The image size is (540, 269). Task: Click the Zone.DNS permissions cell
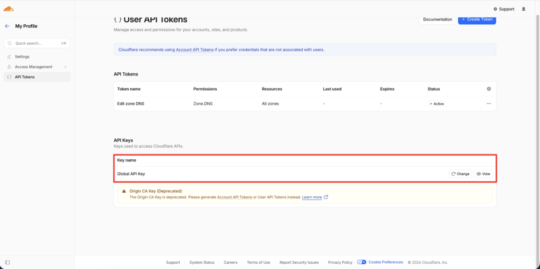tap(203, 103)
